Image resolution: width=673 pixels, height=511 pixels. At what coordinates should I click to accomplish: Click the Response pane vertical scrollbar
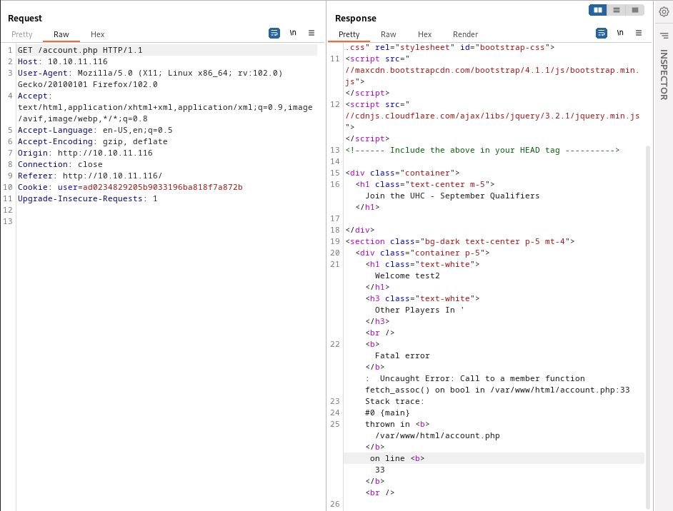pos(648,326)
